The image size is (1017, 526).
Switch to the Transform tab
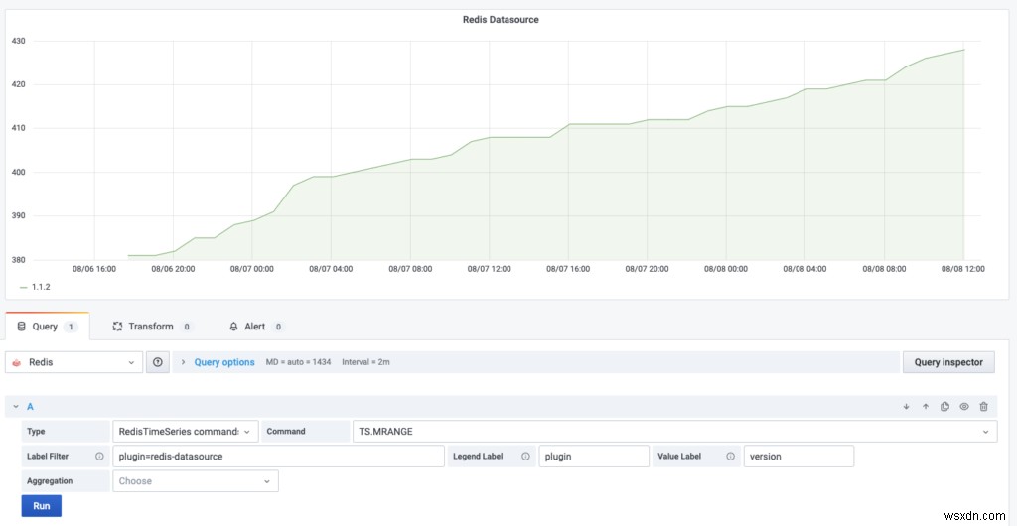tap(151, 327)
